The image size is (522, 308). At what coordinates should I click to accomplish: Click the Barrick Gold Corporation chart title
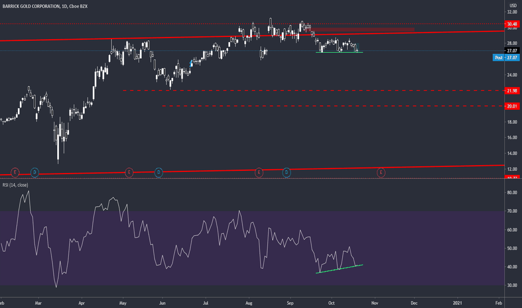point(45,6)
